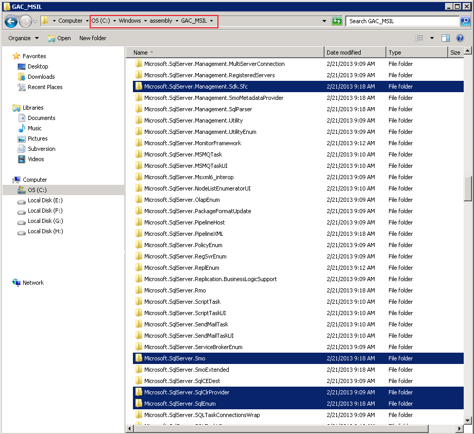Screen dimensions: 474x434
Task: Select Microsoft.SqlServer.Management.Utility folder
Action: (x=298, y=120)
